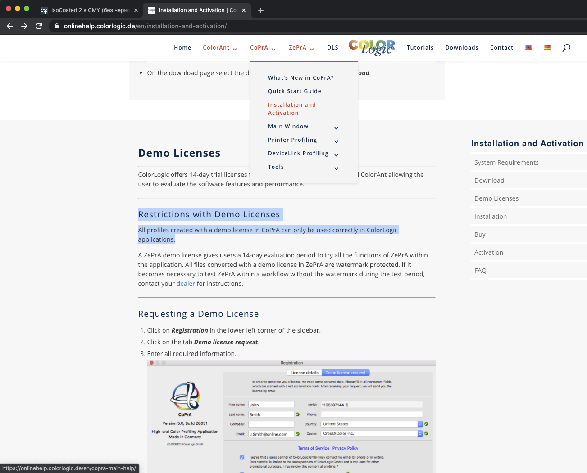Open the Contact page
587x473 pixels.
pyautogui.click(x=501, y=48)
